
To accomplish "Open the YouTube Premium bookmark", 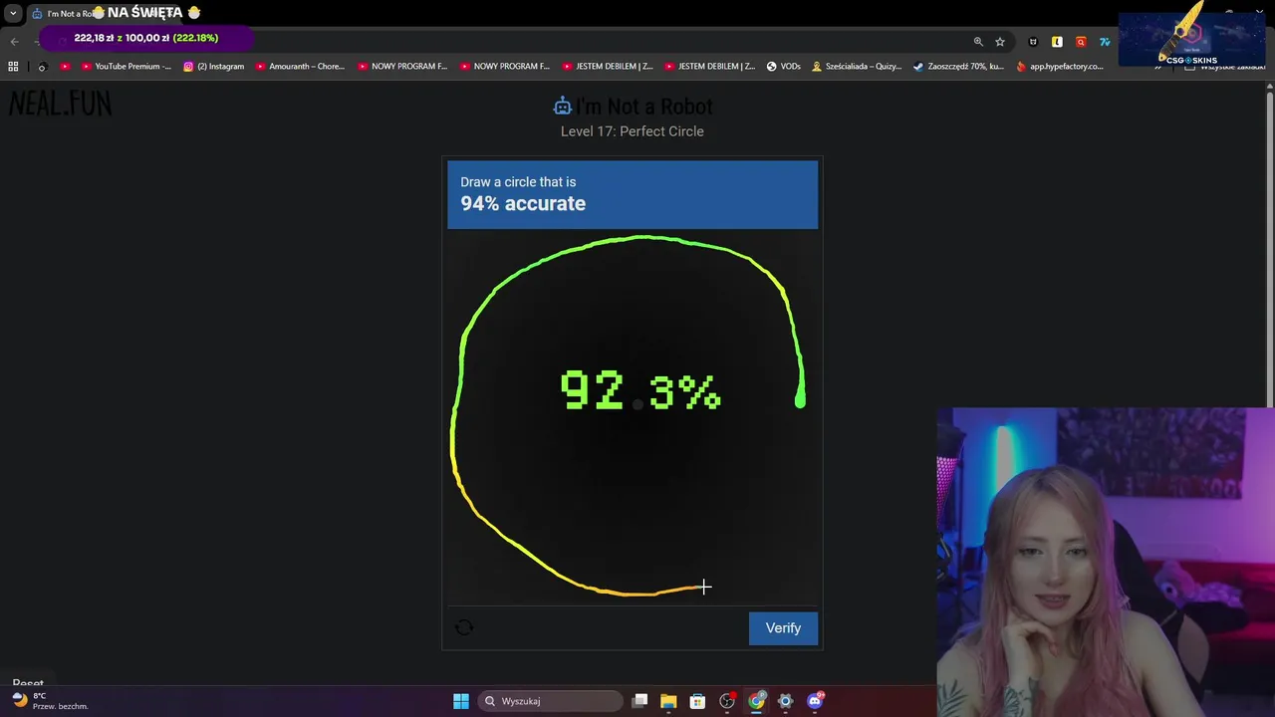I will (x=127, y=67).
